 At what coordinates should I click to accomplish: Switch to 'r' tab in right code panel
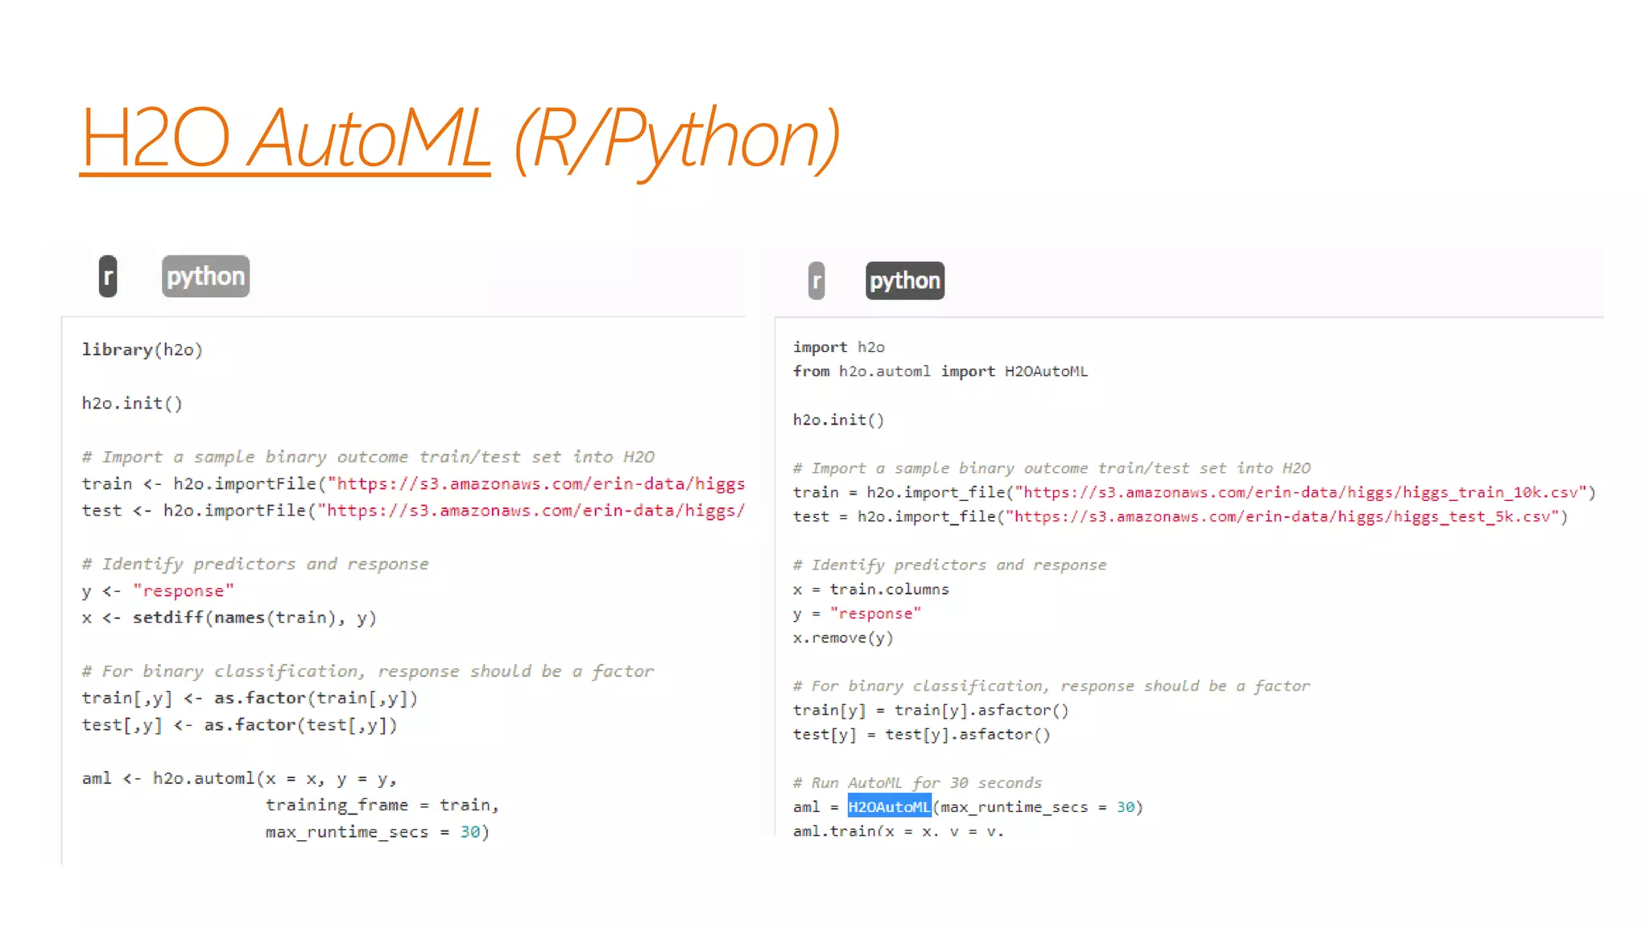(x=816, y=280)
